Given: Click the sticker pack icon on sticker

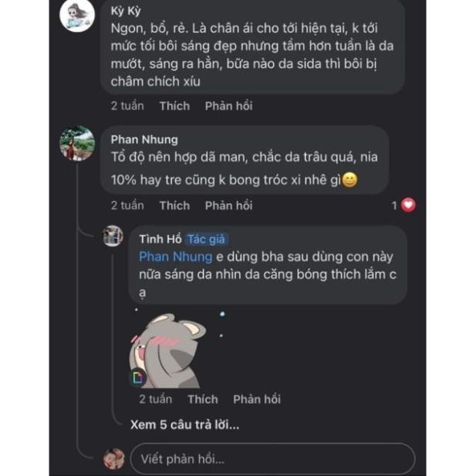Looking at the screenshot, I should 138,377.
